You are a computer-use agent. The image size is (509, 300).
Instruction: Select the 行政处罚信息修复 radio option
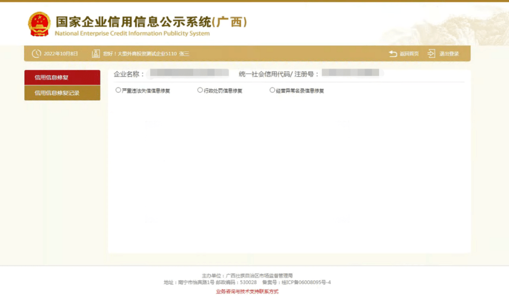click(200, 89)
